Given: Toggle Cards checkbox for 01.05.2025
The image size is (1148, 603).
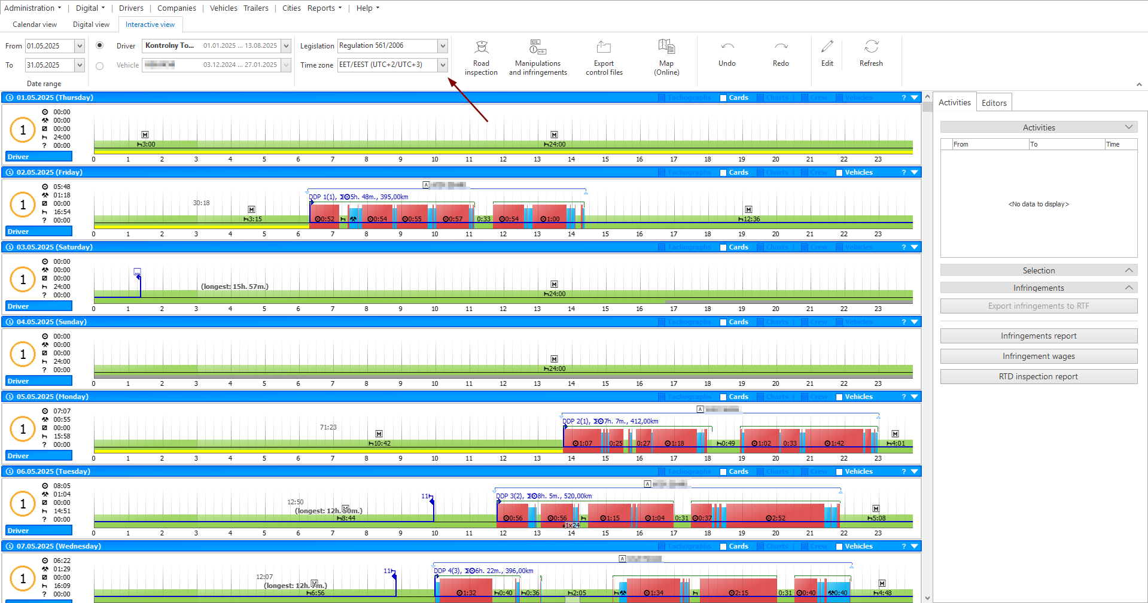Looking at the screenshot, I should click(723, 98).
